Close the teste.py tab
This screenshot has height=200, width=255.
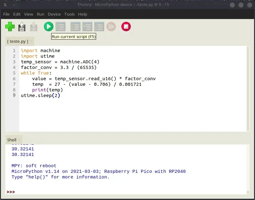point(31,41)
